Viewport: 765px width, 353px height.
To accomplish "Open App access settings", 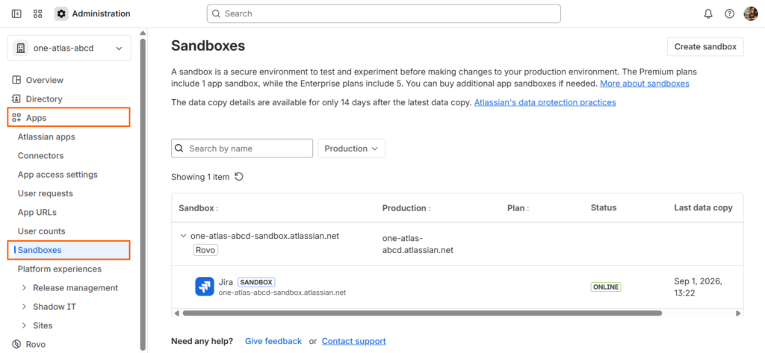I will 58,175.
